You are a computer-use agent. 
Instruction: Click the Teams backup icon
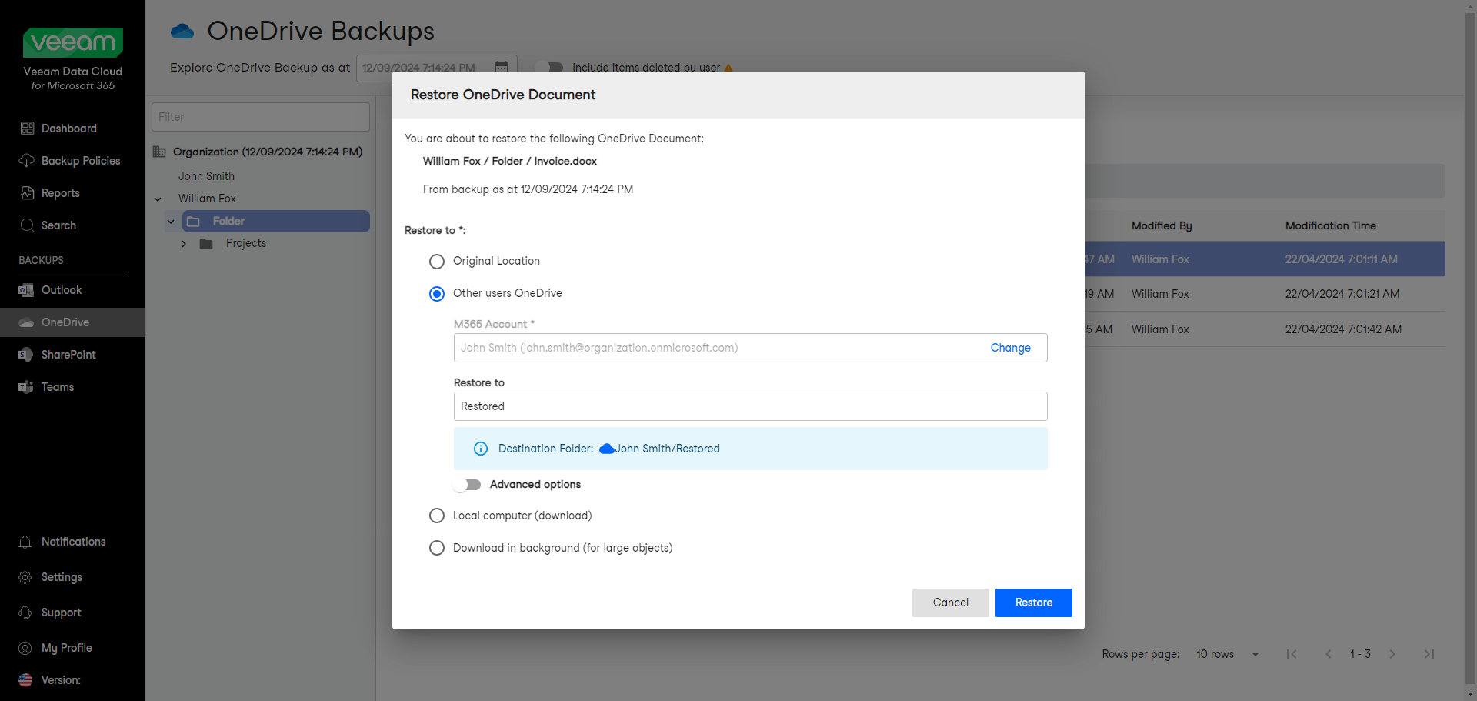pyautogui.click(x=26, y=387)
